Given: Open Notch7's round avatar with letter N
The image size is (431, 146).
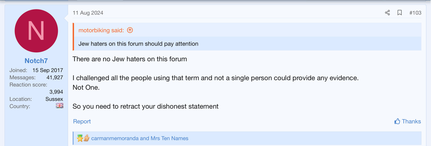Looking at the screenshot, I should coord(36,31).
